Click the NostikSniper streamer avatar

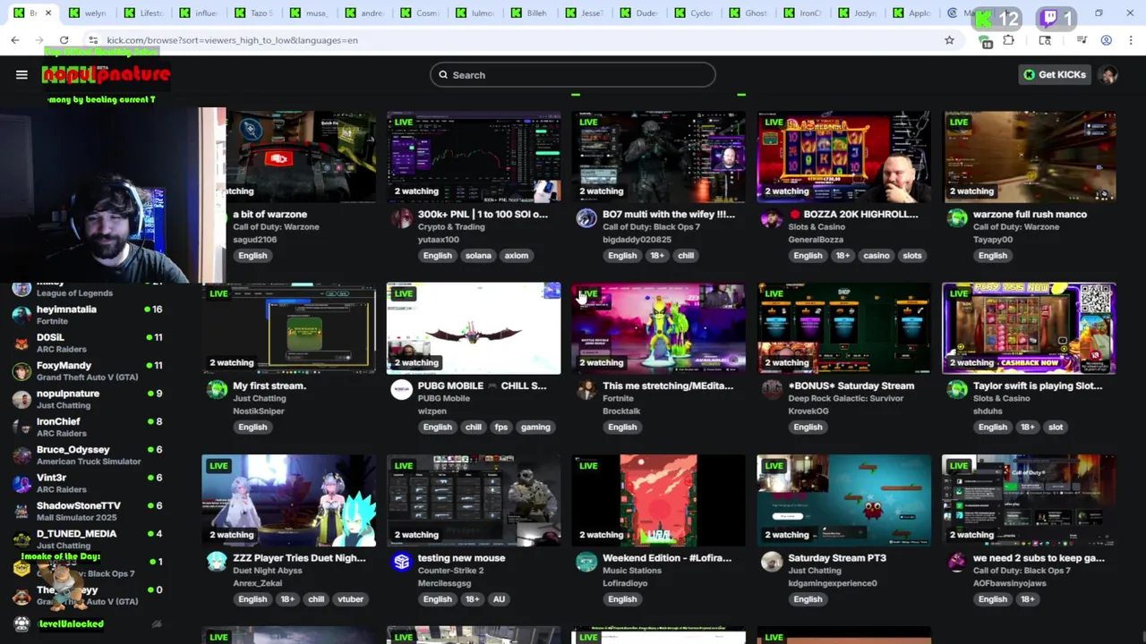(x=217, y=389)
